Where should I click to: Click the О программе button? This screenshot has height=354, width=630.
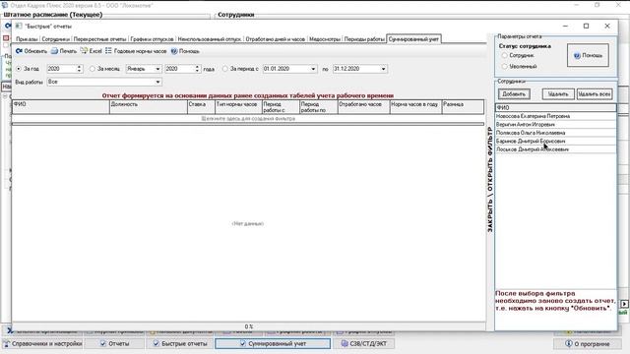pos(588,343)
